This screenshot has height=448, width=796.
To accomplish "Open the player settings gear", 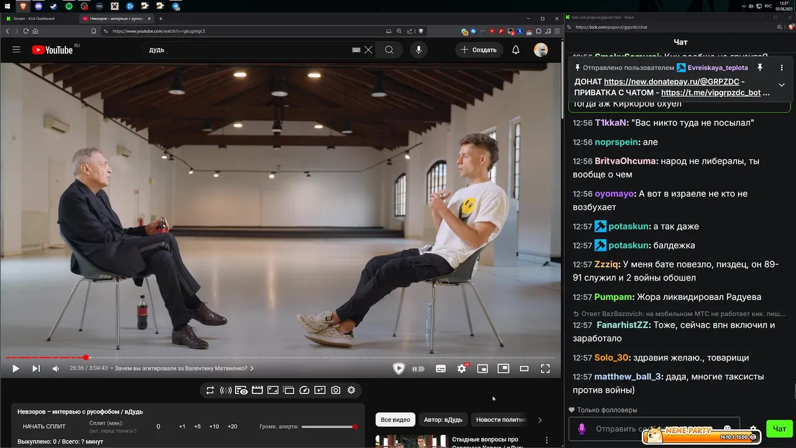I will point(461,368).
